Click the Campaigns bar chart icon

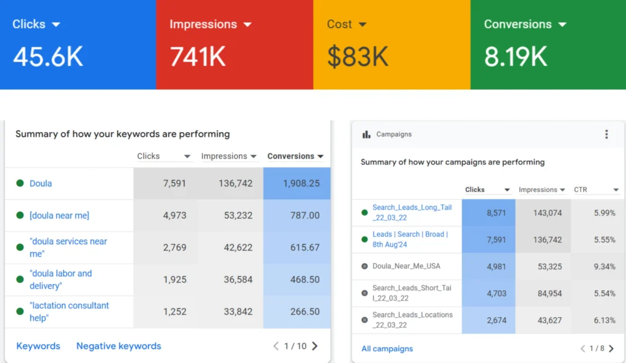367,134
